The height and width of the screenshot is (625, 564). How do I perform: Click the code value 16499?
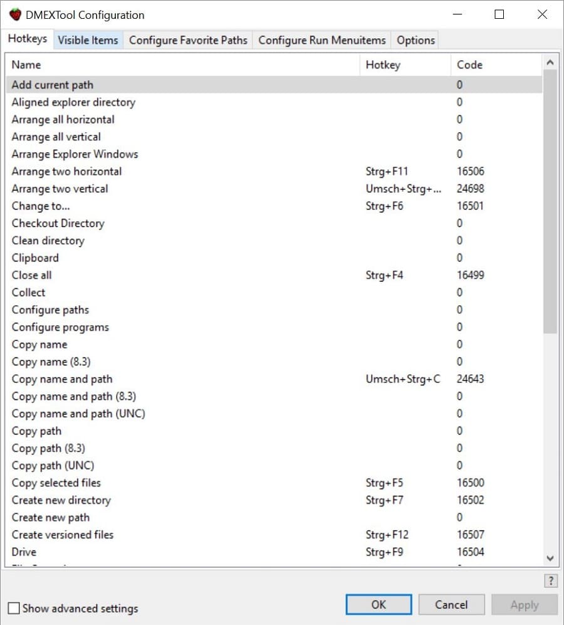471,275
